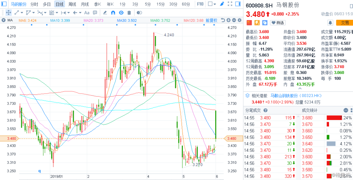This screenshot has height=180, width=353.
Task: Select the 年K yearly chart tab
Action: pos(110,4)
